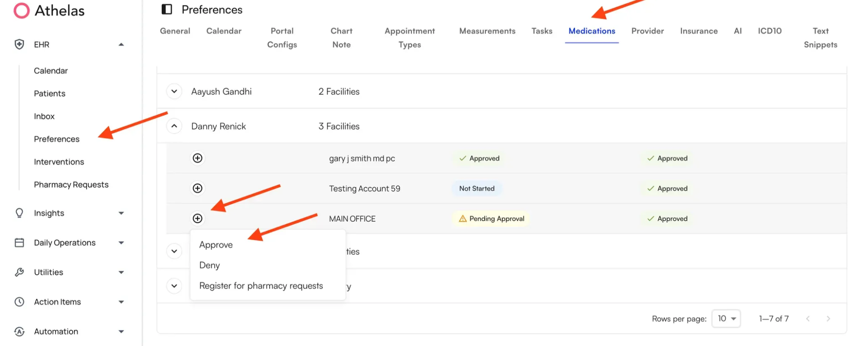
Task: Open Patients in the sidebar
Action: [50, 93]
